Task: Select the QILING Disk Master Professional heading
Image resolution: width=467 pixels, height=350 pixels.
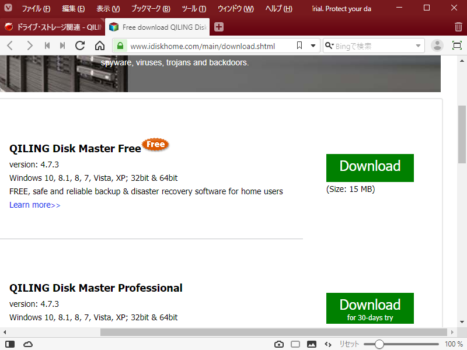Action: pyautogui.click(x=96, y=288)
